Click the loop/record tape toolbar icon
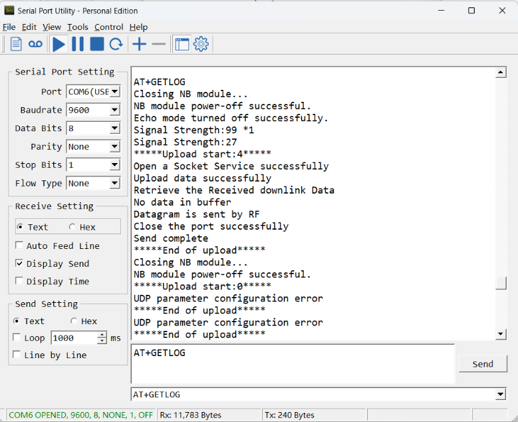The width and height of the screenshot is (518, 422). (x=35, y=44)
